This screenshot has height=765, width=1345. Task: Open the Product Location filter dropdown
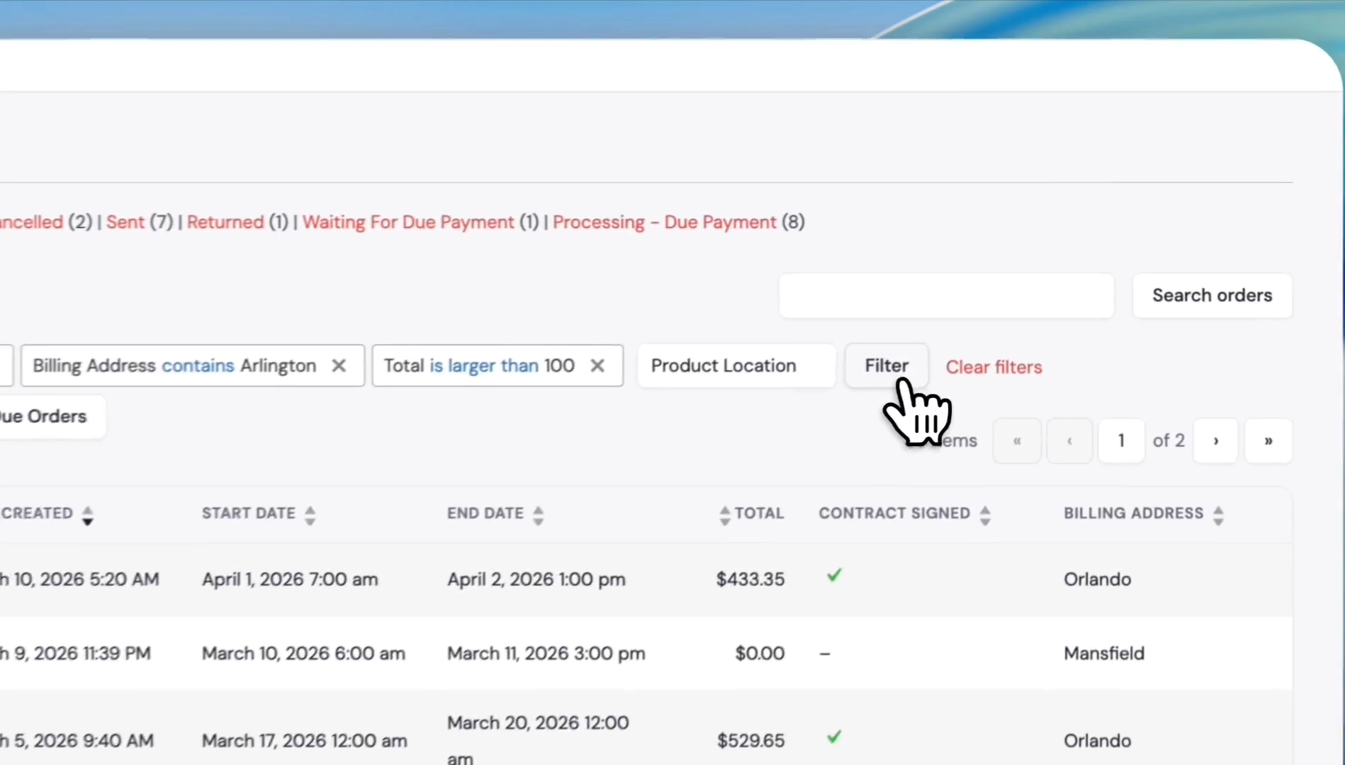[736, 365]
